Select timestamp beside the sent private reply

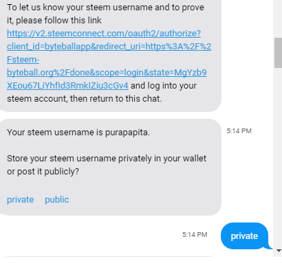click(195, 235)
